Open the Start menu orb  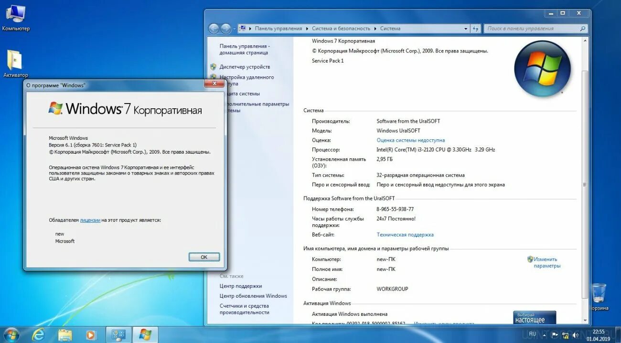point(11,334)
